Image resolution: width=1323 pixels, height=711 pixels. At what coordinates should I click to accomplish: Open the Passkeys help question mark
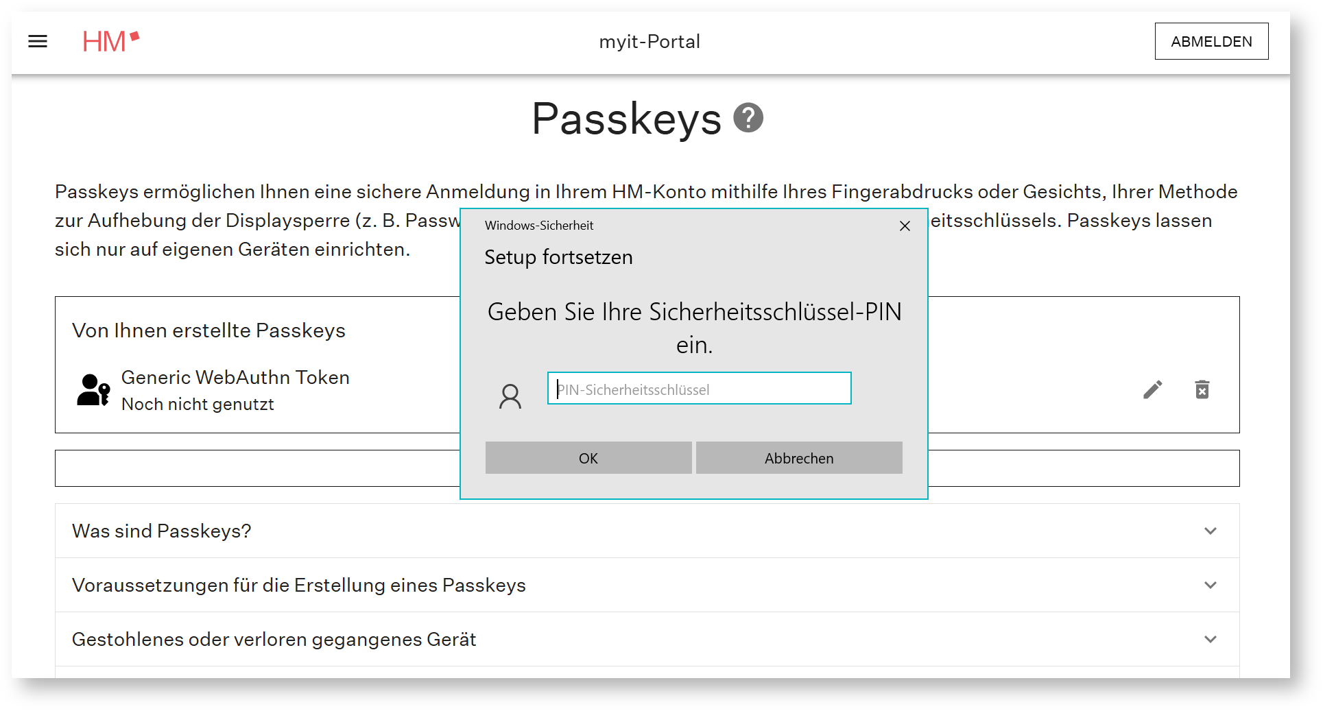(x=748, y=118)
